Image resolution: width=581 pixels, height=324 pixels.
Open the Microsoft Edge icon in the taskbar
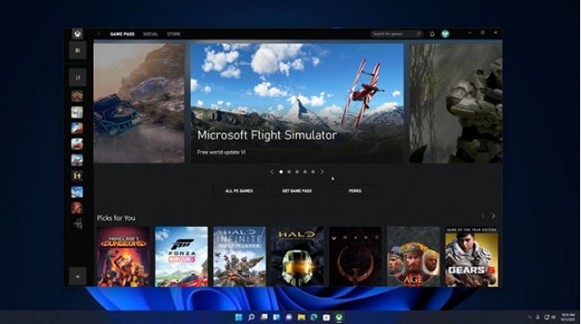(313, 317)
